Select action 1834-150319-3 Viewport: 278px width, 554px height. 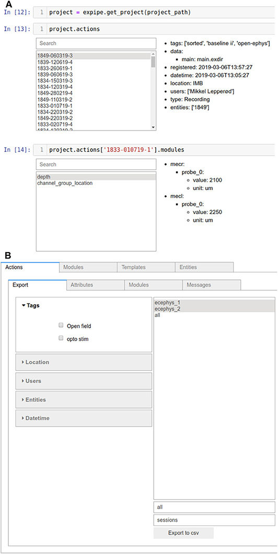tap(94, 80)
